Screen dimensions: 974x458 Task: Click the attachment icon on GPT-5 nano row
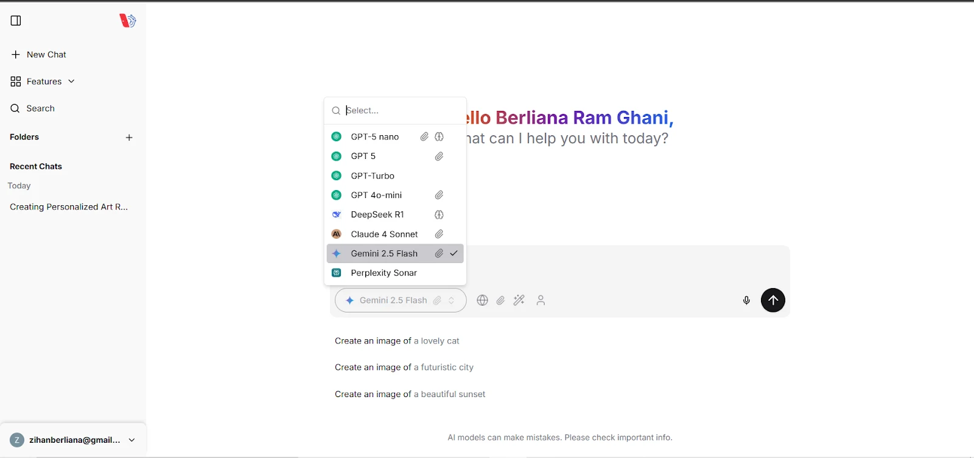[424, 136]
